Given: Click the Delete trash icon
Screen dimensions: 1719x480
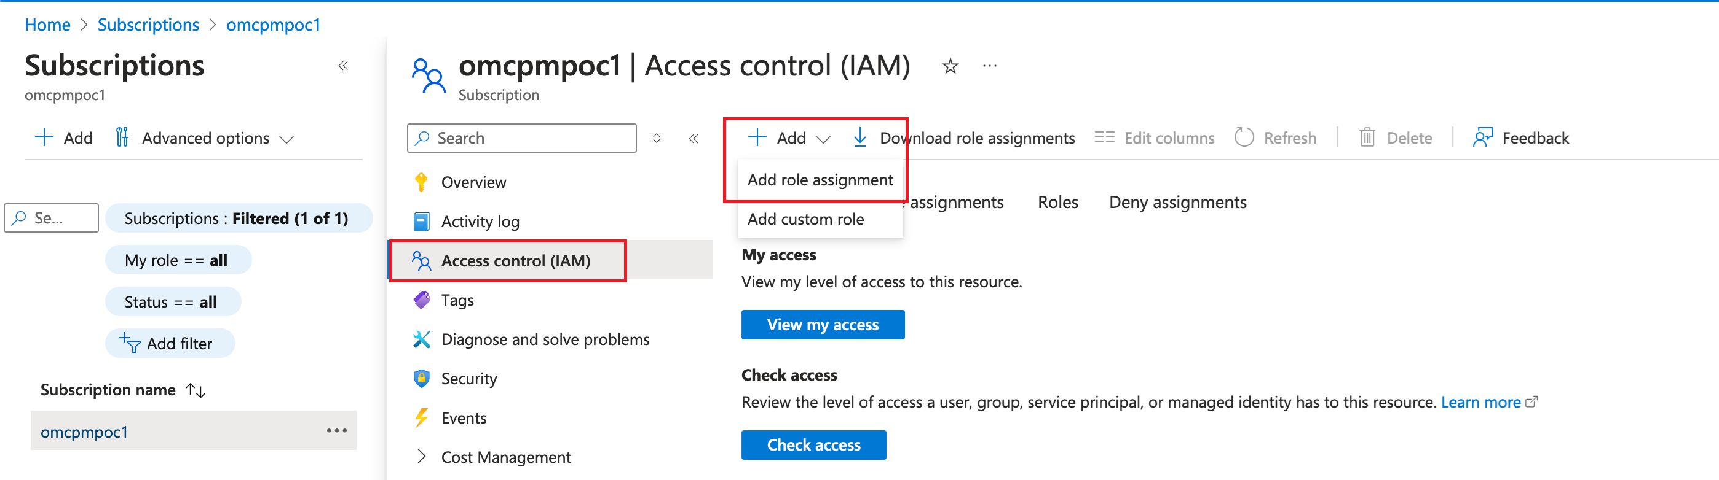Looking at the screenshot, I should pyautogui.click(x=1367, y=137).
